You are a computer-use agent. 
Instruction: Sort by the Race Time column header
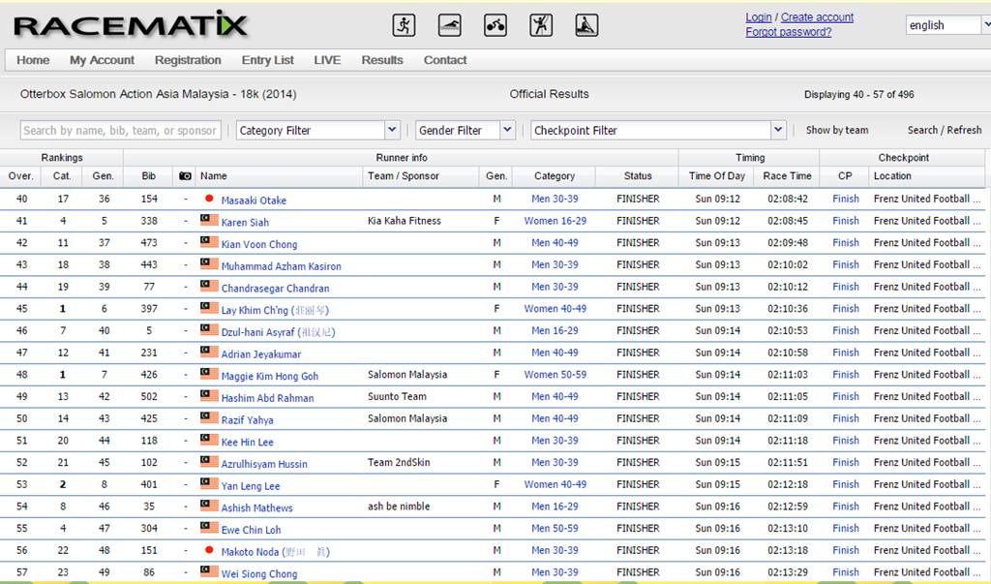pyautogui.click(x=787, y=176)
